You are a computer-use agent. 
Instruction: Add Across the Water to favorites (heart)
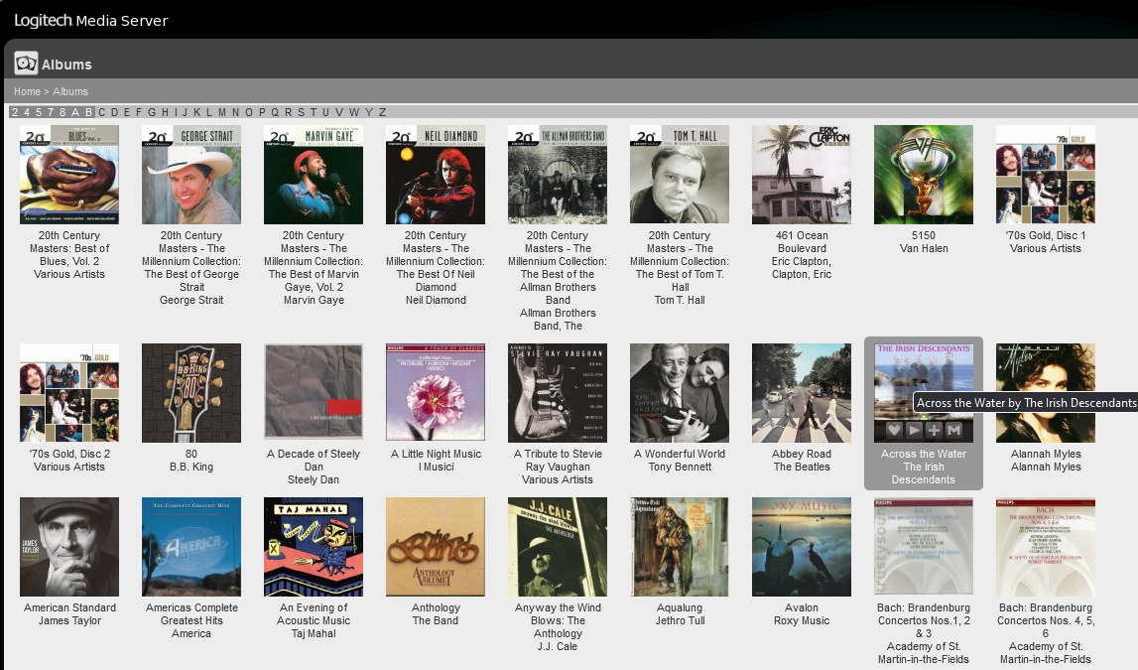[x=893, y=431]
